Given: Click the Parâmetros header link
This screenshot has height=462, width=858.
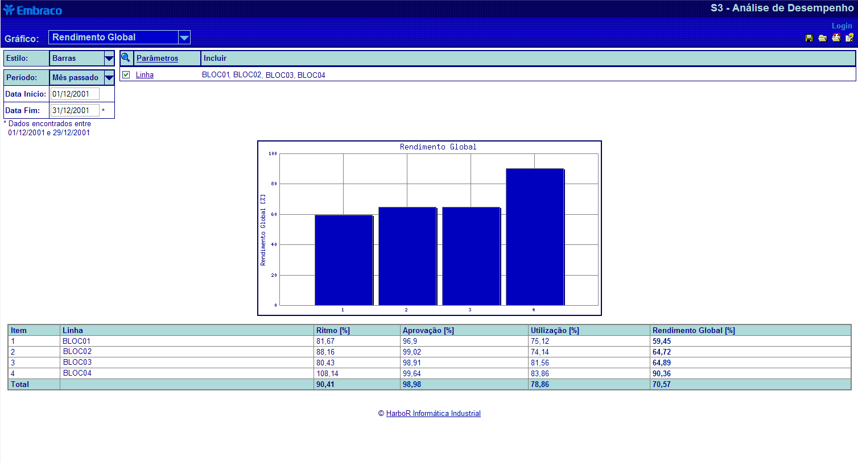Looking at the screenshot, I should [157, 58].
